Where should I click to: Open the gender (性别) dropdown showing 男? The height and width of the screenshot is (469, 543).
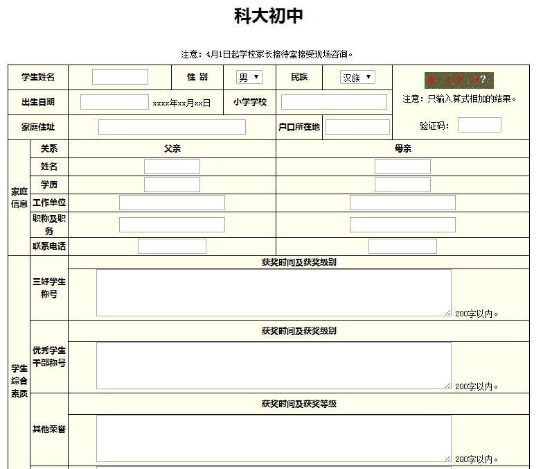point(249,77)
